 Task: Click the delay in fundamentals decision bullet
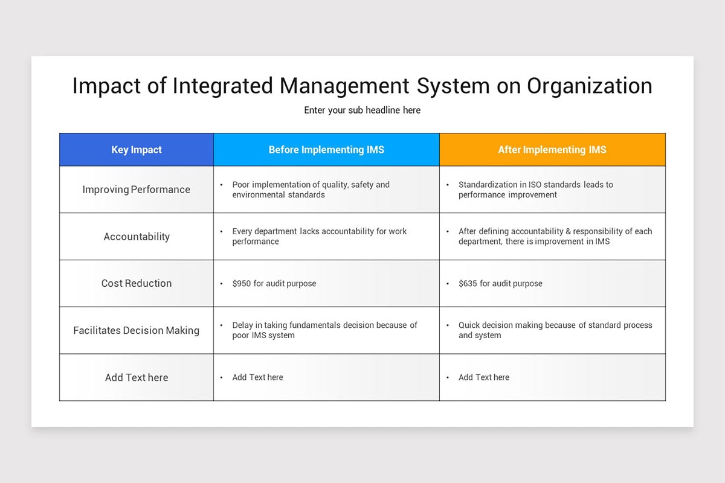[x=324, y=330]
